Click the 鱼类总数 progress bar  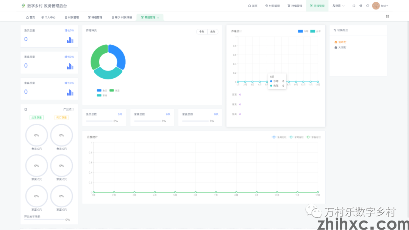pyautogui.click(x=99, y=121)
